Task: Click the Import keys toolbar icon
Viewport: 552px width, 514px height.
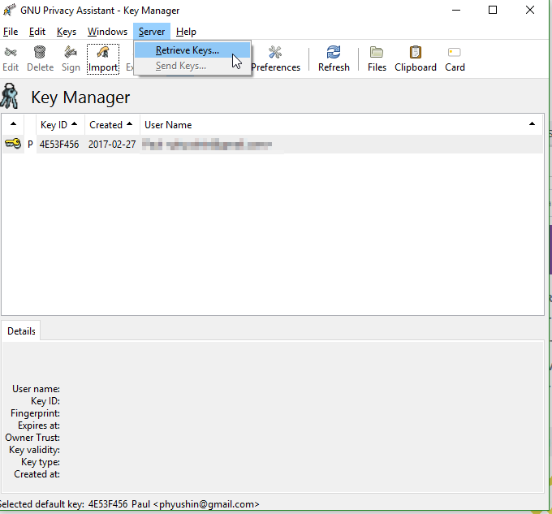Action: (103, 52)
